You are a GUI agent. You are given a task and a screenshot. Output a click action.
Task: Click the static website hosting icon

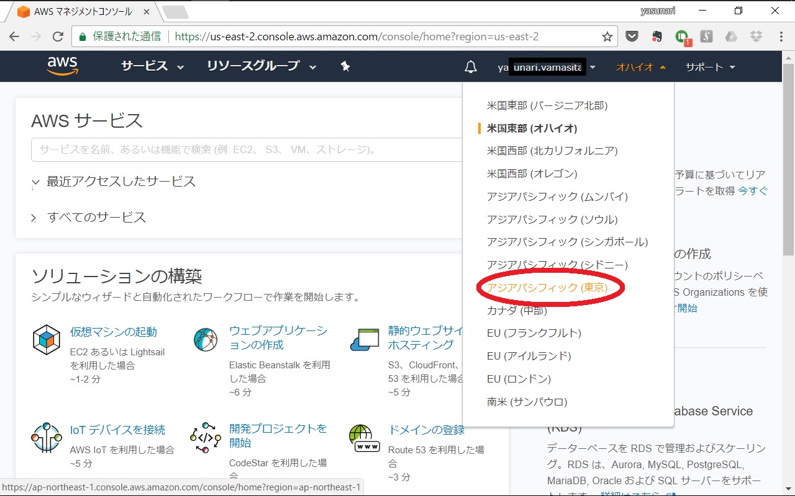click(x=365, y=339)
